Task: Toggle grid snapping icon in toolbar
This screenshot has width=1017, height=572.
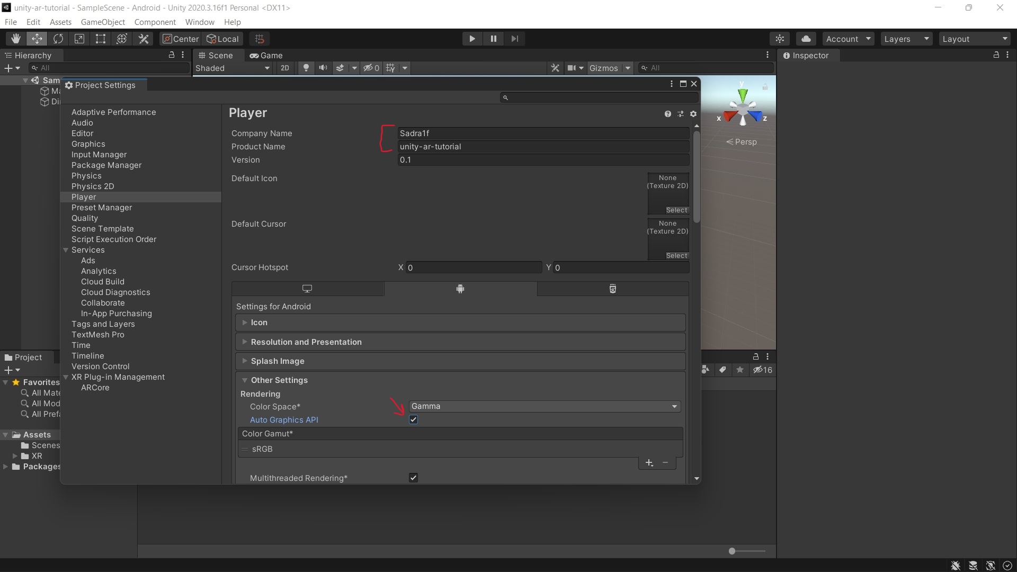Action: 260,39
